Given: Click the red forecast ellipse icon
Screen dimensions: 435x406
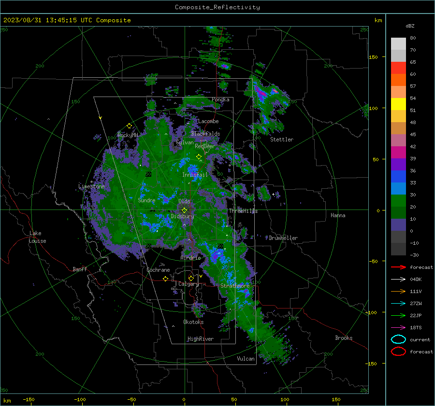Looking at the screenshot, I should coord(398,351).
